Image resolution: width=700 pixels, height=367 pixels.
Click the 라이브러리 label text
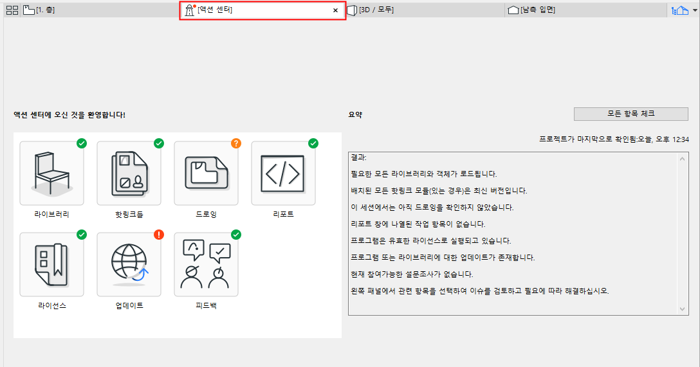[51, 214]
